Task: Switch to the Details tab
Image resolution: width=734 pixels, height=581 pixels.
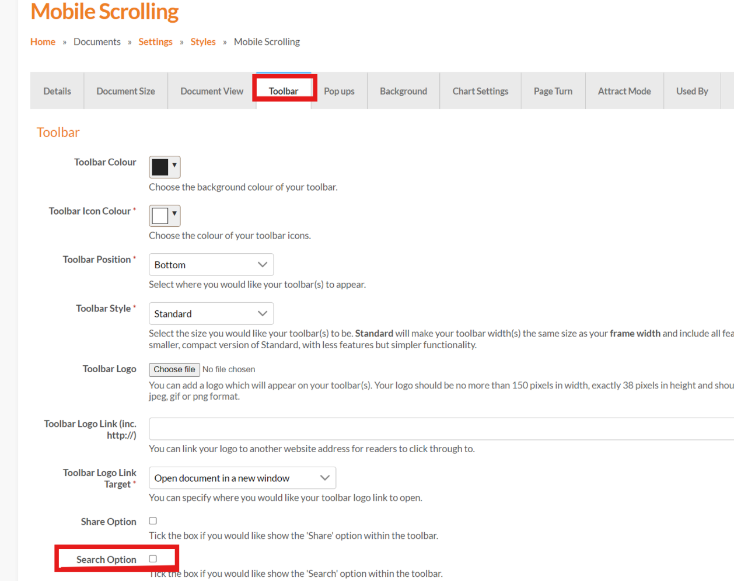Action: [57, 92]
